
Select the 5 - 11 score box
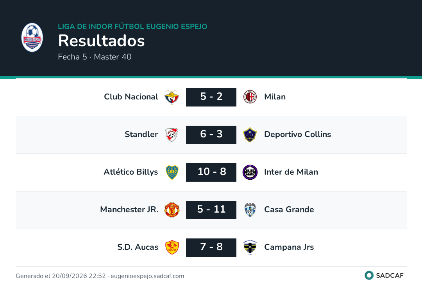pos(211,210)
